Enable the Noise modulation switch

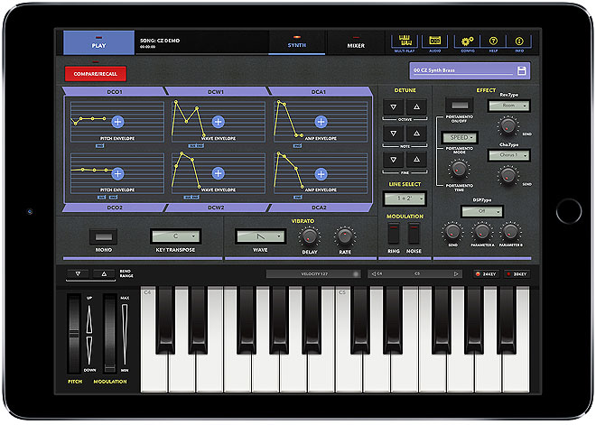[414, 232]
